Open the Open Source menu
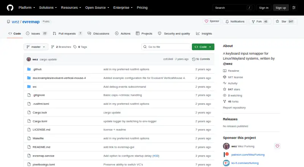The width and height of the screenshot is (304, 167). point(97,8)
